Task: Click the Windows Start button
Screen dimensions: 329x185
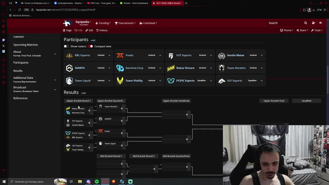Action: (4, 182)
